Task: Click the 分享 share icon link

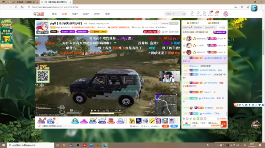Action: [x=165, y=32]
